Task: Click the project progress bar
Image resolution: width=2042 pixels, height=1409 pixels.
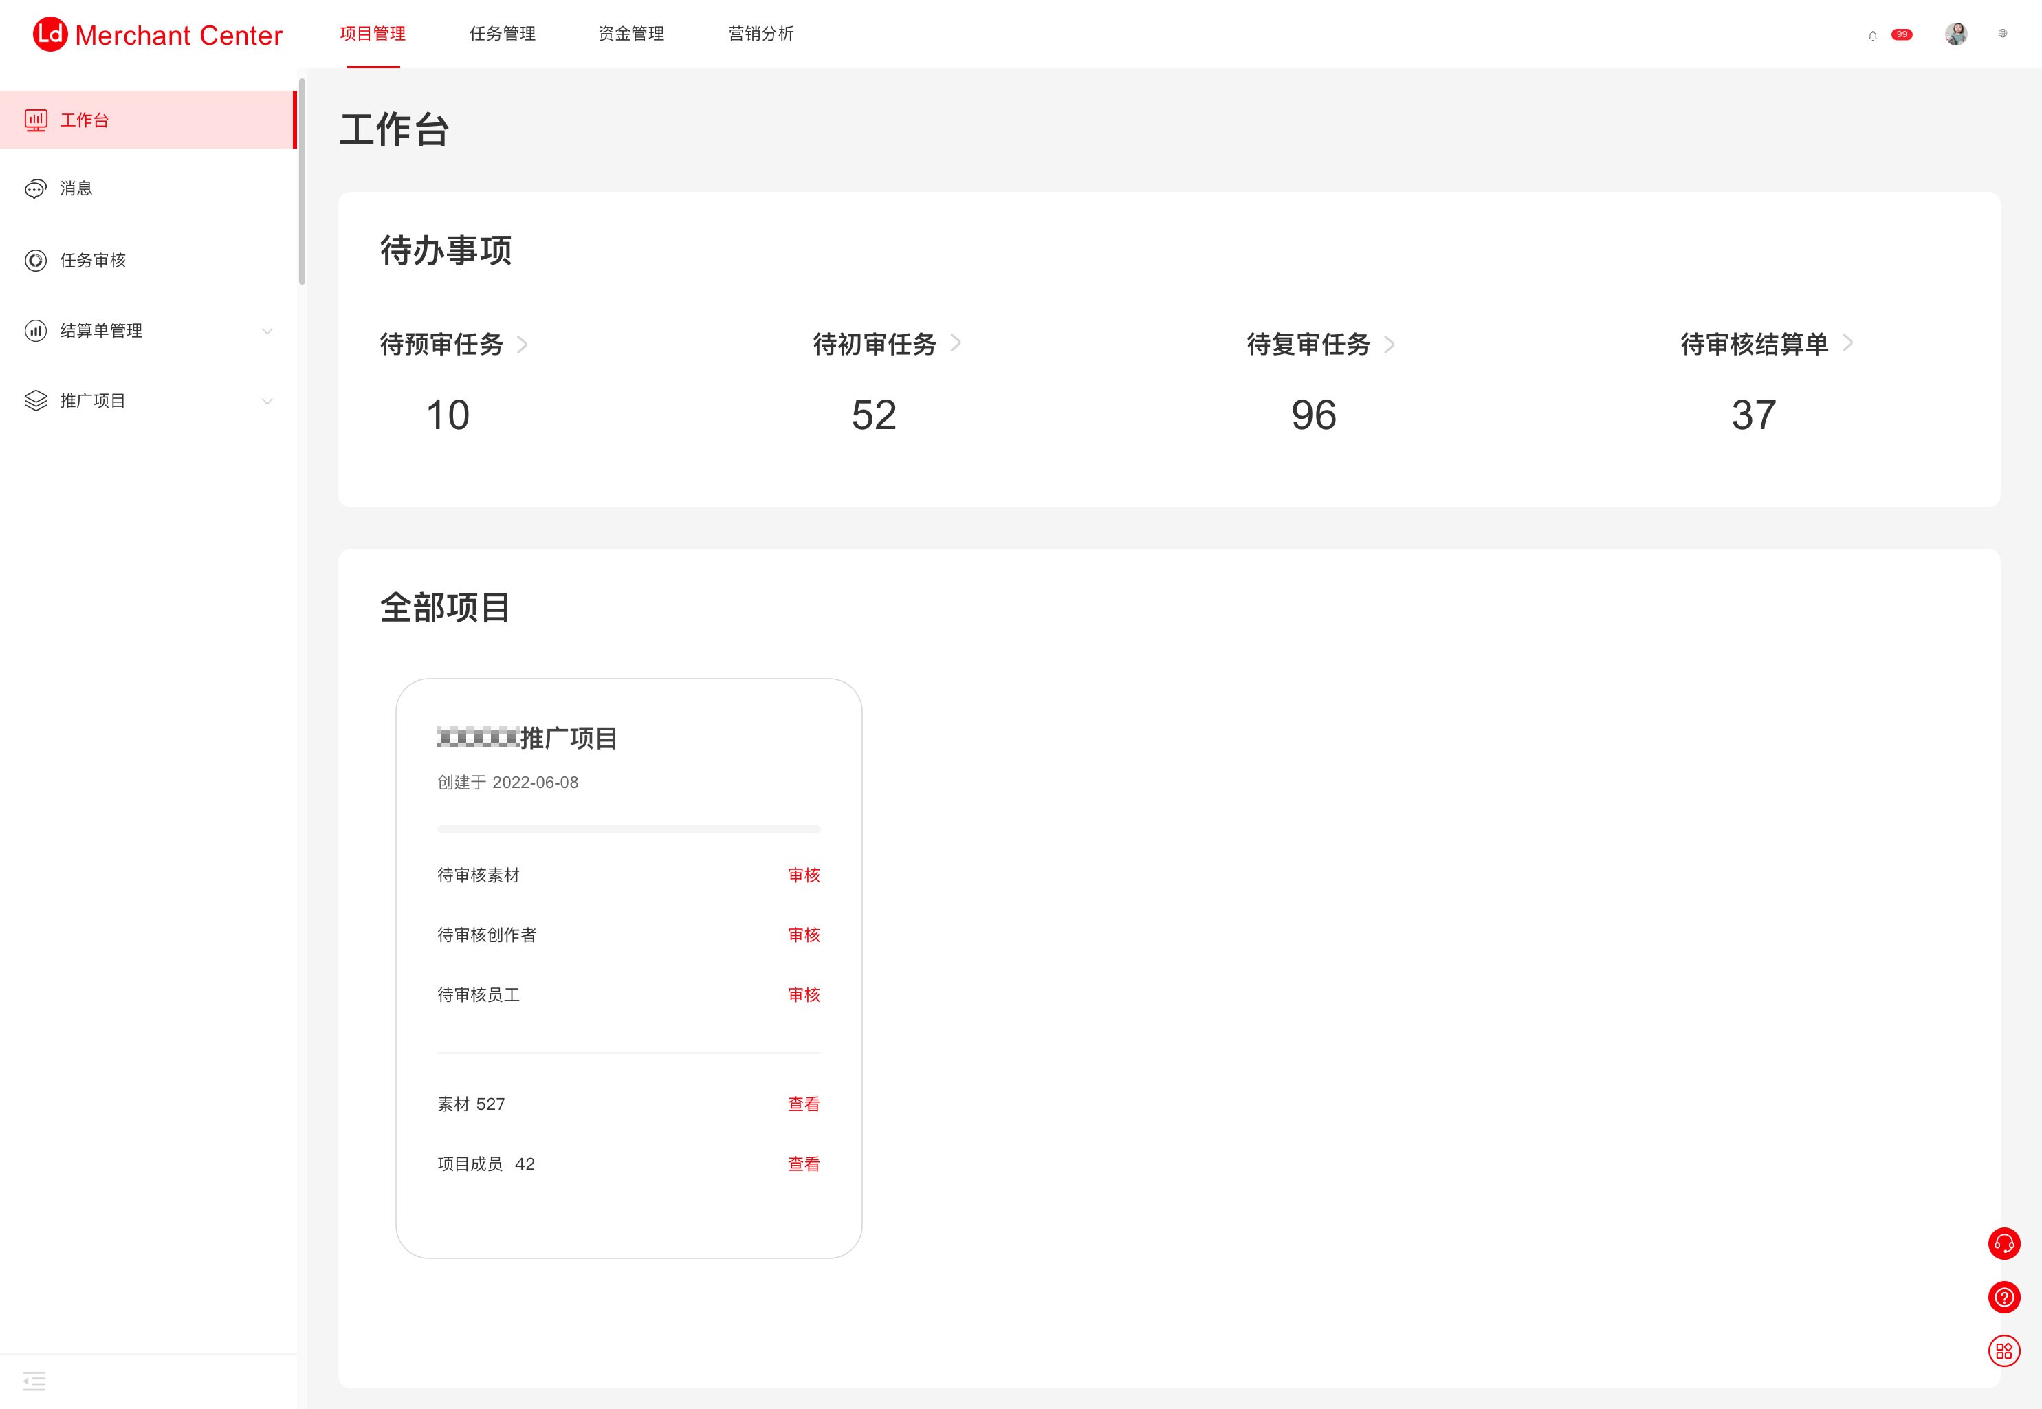Action: [x=628, y=829]
